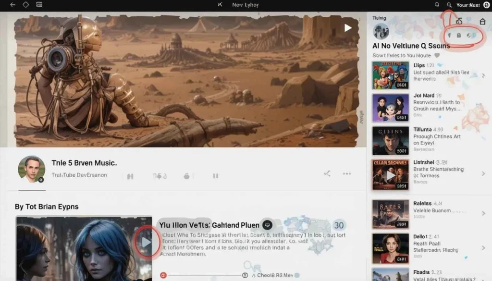Image resolution: width=492 pixels, height=281 pixels.
Task: Click the 'Trut.Tube DevErsanon' channel name
Action: click(79, 175)
